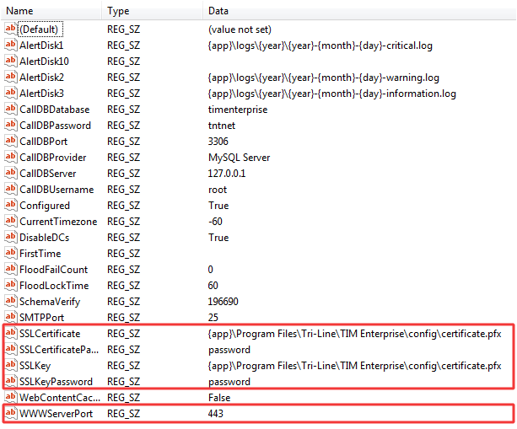Click the critical.log path data value
Screen dimensions: 517x429
click(x=320, y=46)
